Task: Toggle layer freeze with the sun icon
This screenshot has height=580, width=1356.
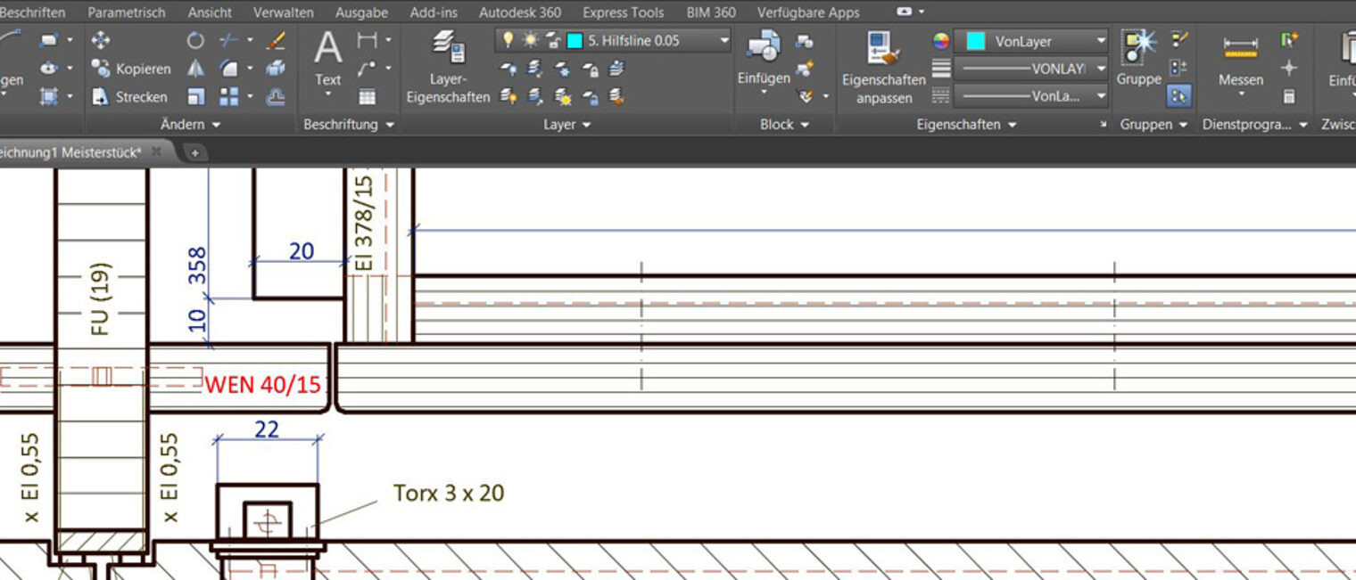Action: 530,40
